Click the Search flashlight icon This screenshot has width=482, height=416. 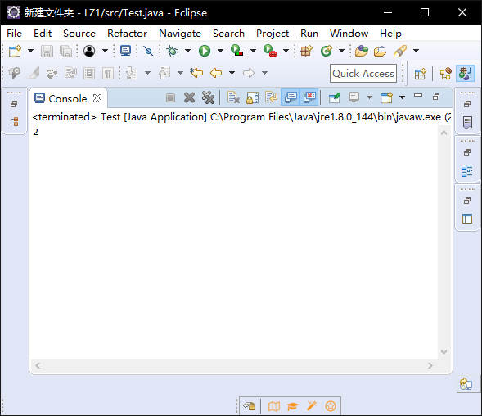coord(400,51)
